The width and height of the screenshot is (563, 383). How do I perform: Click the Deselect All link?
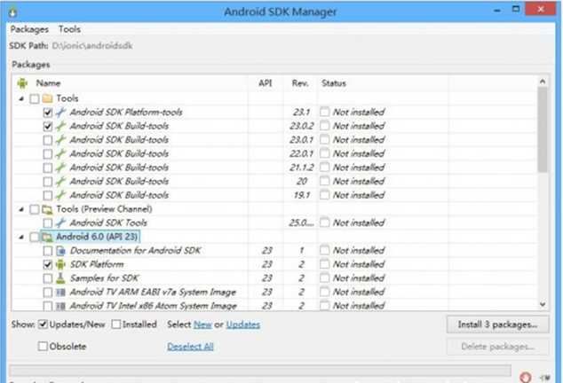point(190,346)
